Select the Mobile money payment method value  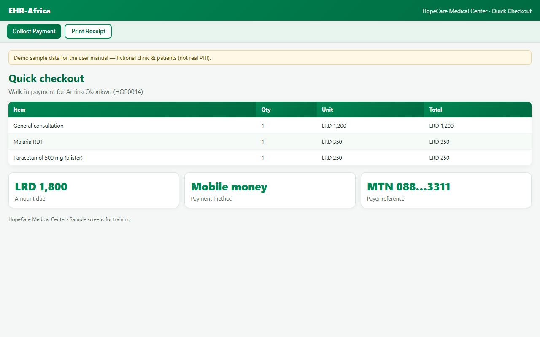click(229, 187)
